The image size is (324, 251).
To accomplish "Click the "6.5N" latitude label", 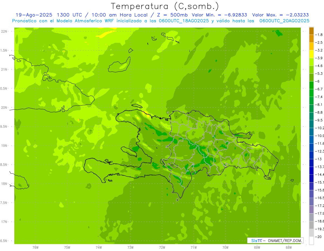I will [x=4, y=241].
